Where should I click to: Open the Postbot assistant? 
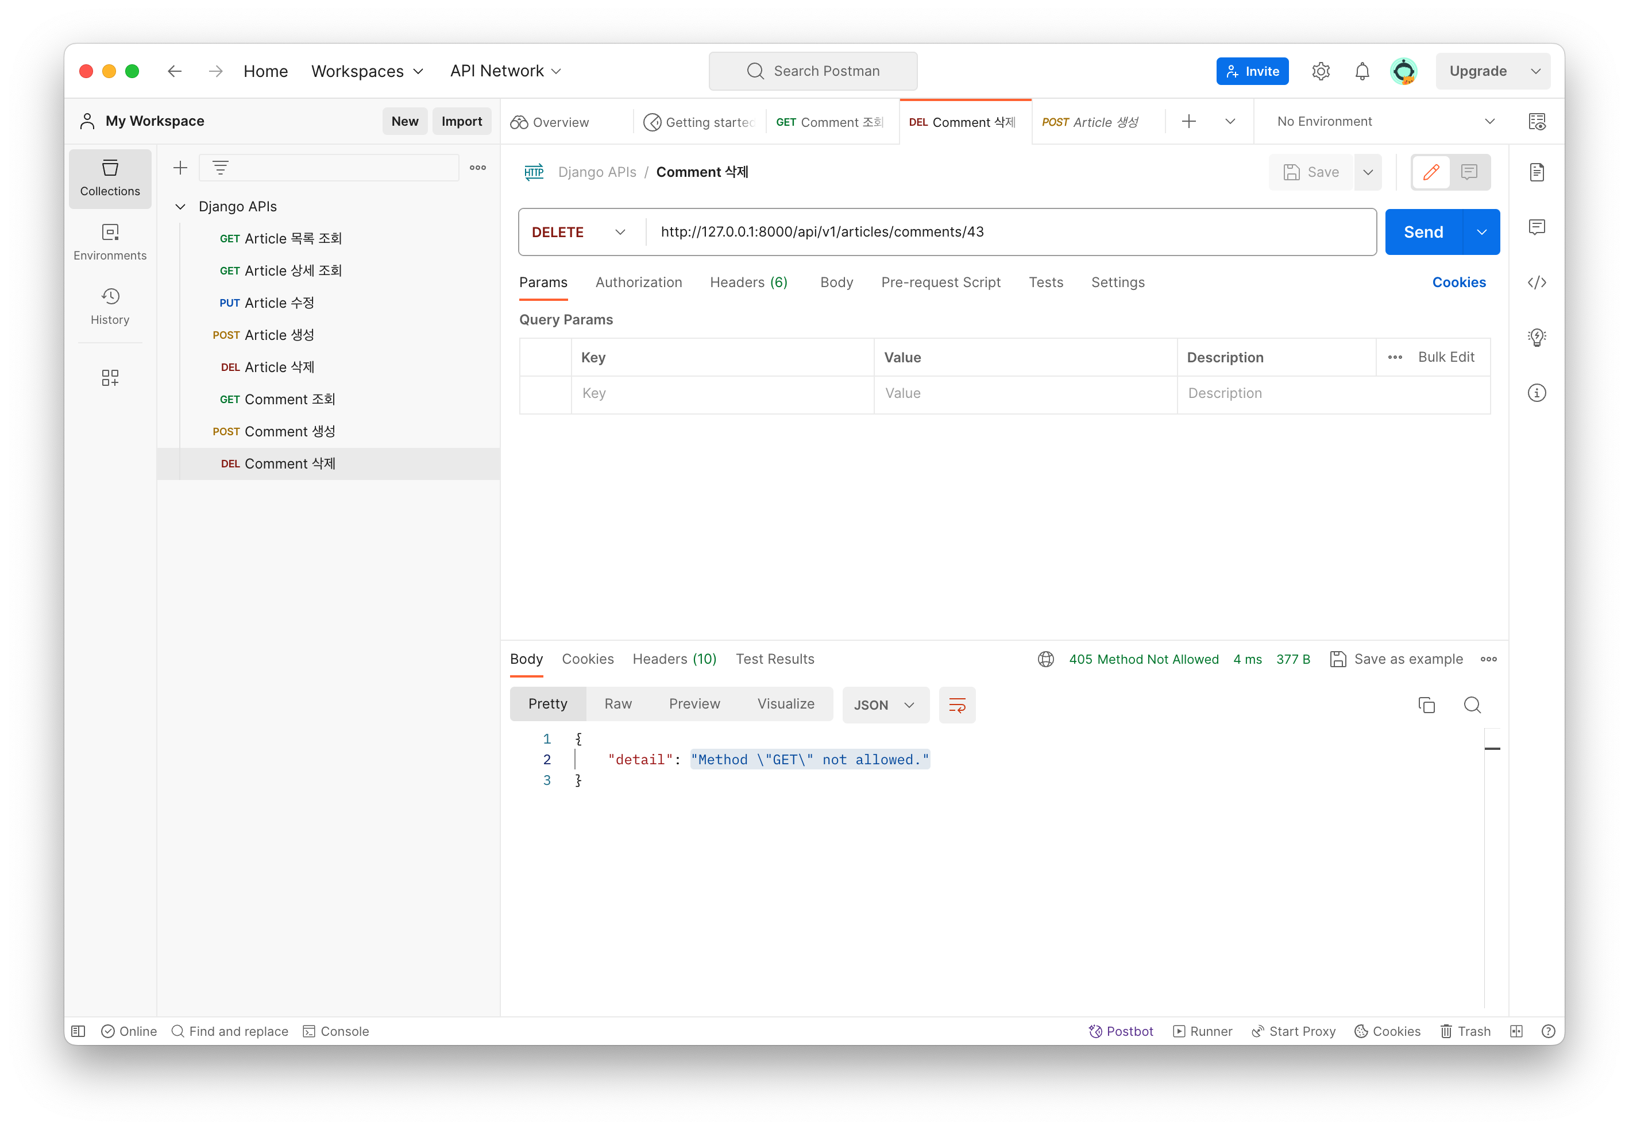click(1121, 1031)
